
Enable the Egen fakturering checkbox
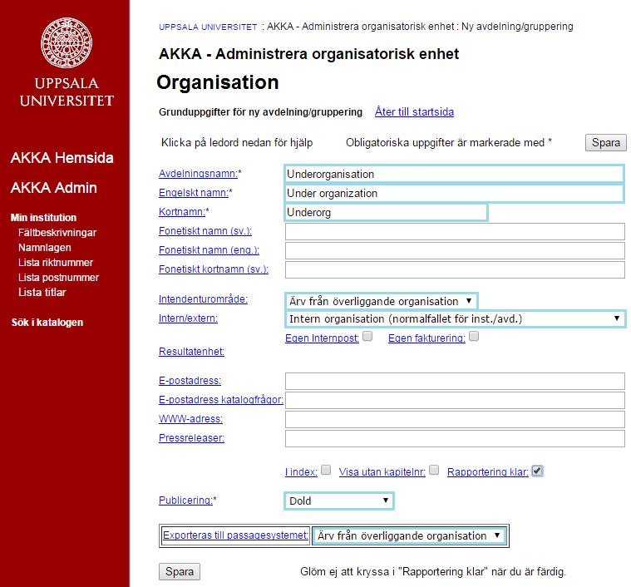coord(474,336)
